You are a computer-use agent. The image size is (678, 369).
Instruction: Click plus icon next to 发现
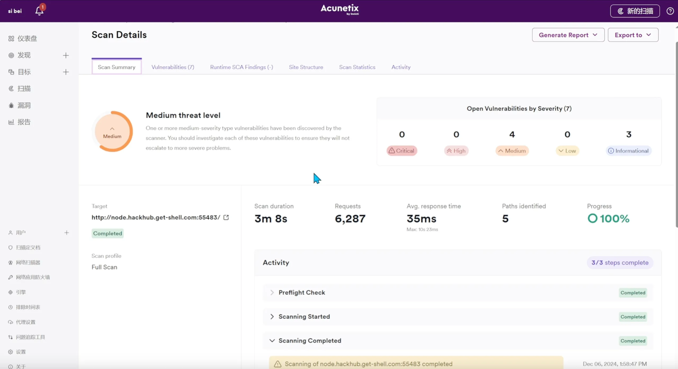click(66, 55)
